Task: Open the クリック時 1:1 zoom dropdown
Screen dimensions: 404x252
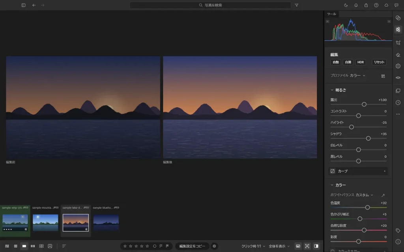Action: 253,246
